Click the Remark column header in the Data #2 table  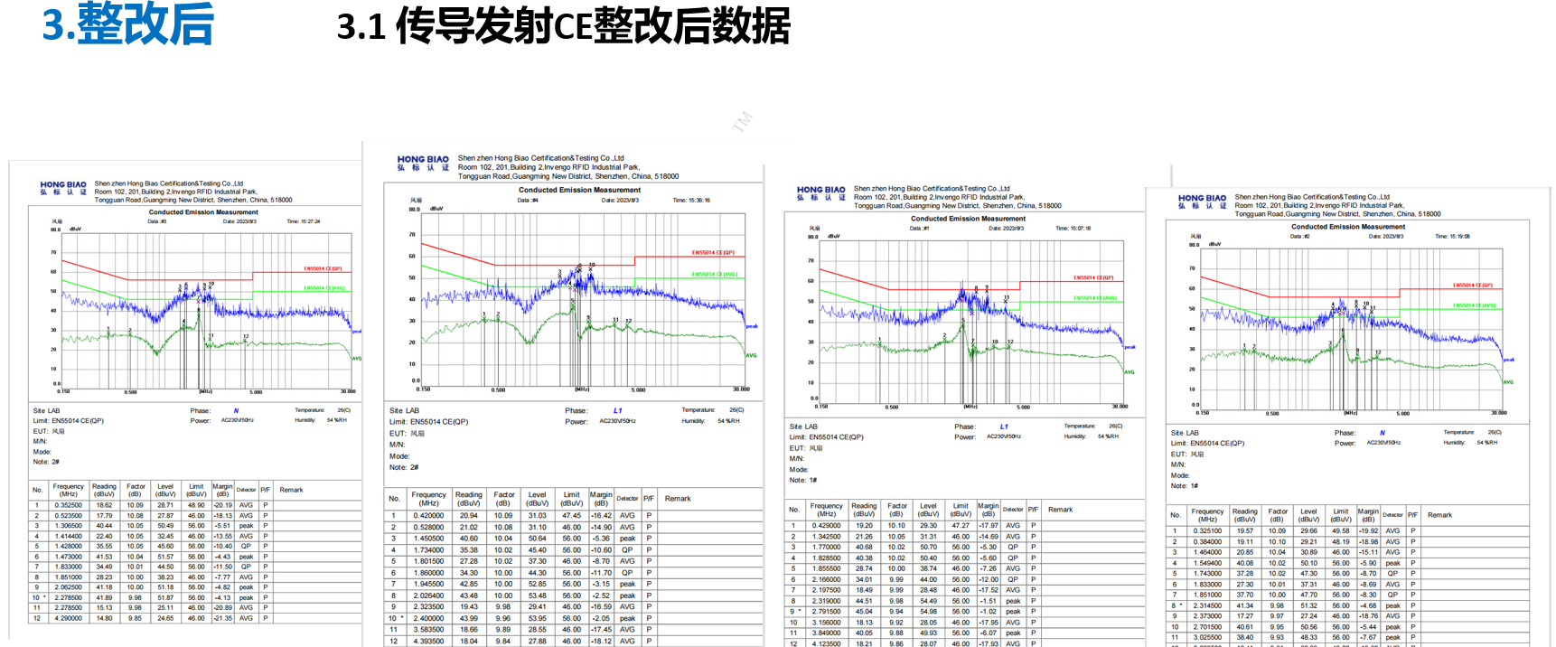coord(1439,515)
